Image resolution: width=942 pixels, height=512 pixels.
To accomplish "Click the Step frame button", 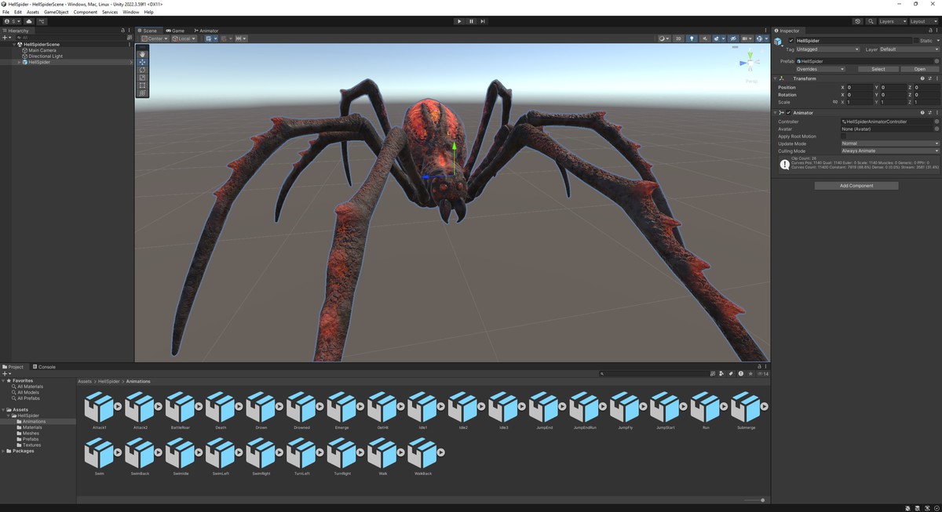I will point(483,21).
